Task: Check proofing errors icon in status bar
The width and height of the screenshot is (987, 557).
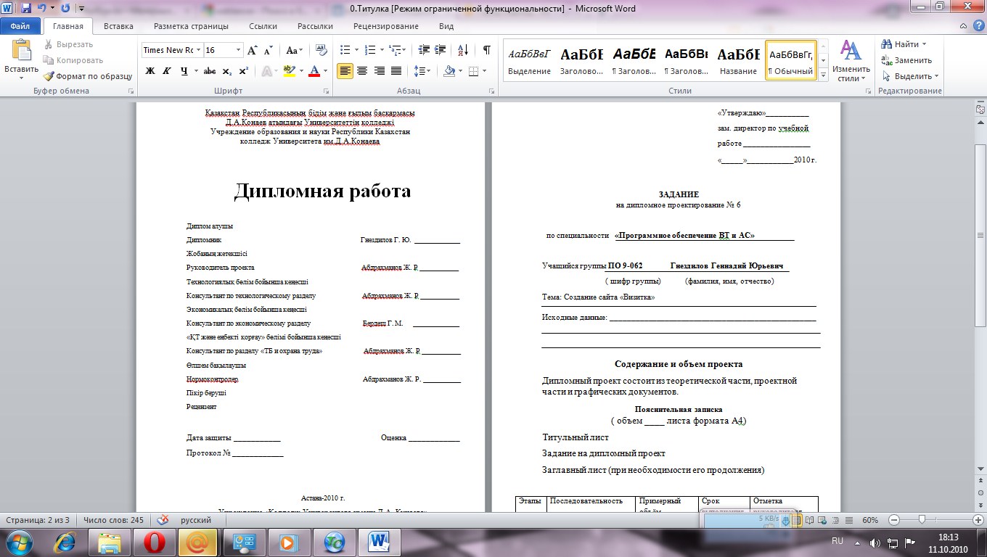Action: [164, 520]
